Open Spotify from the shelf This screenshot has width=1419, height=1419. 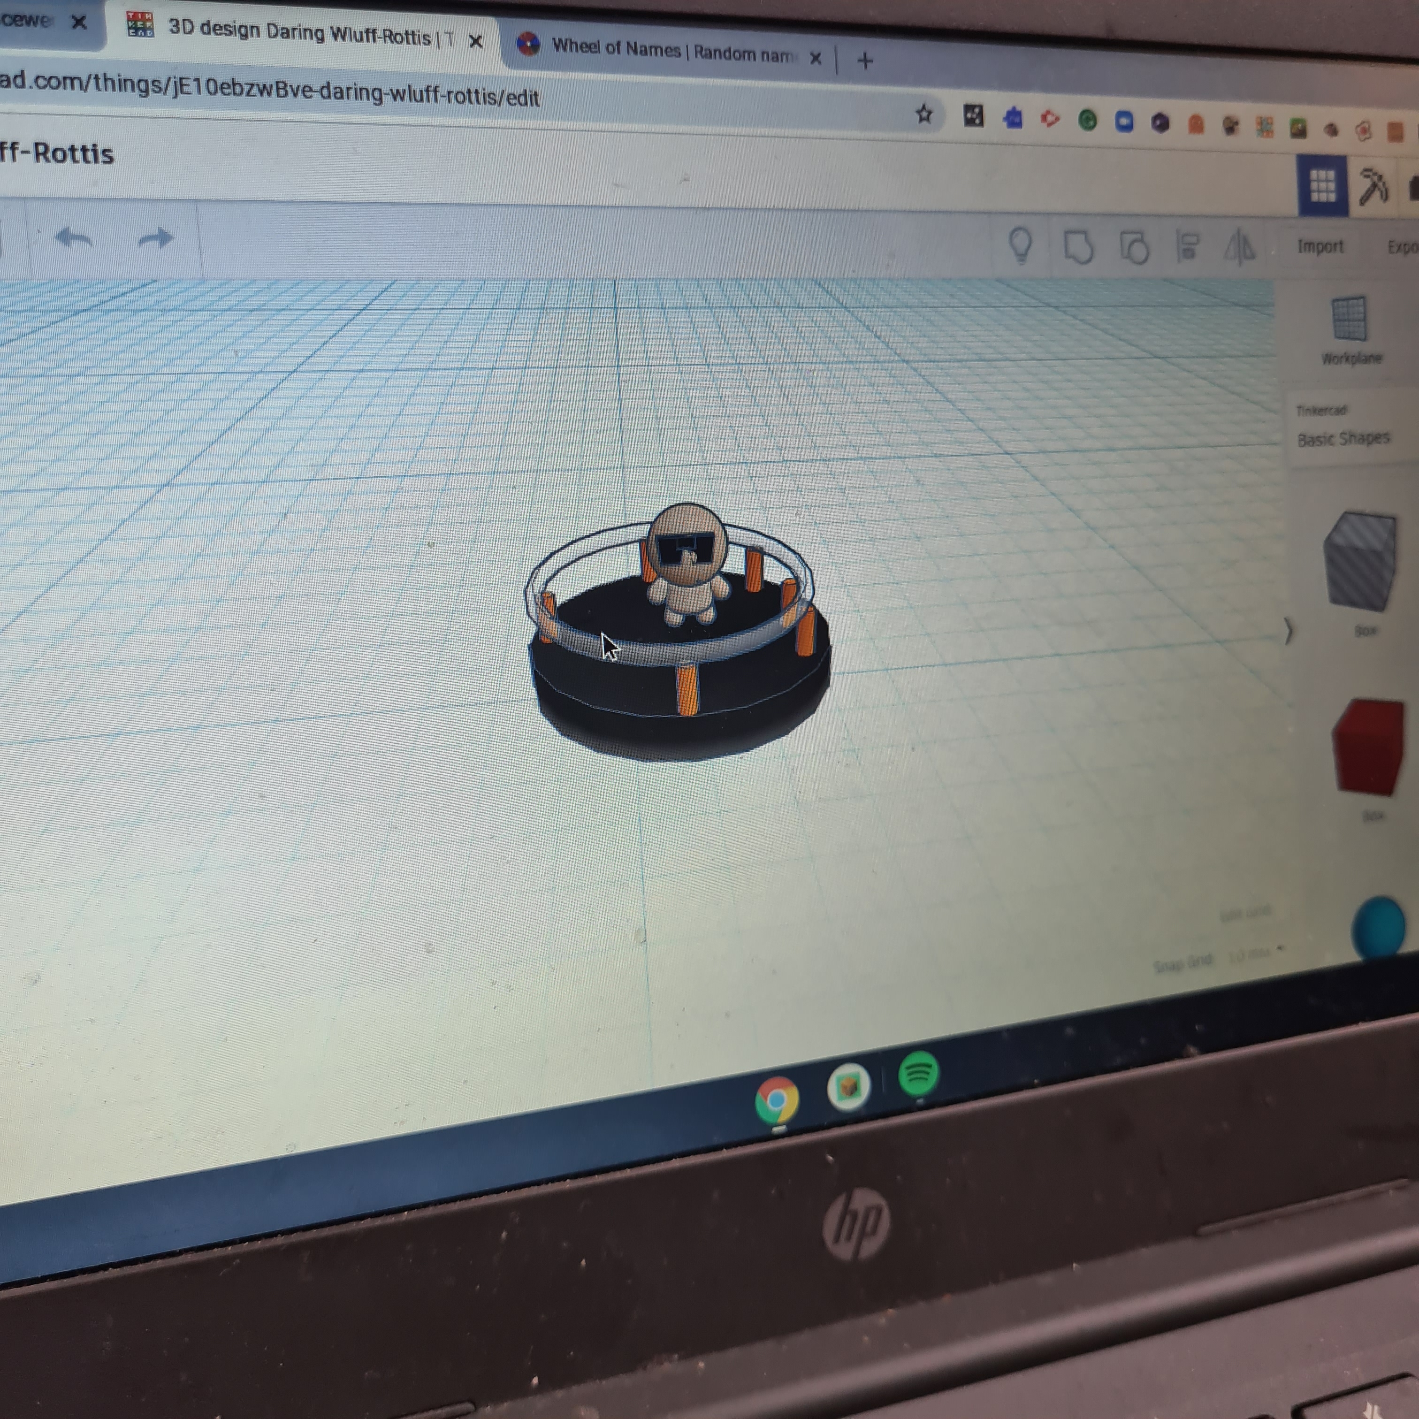tap(918, 1075)
